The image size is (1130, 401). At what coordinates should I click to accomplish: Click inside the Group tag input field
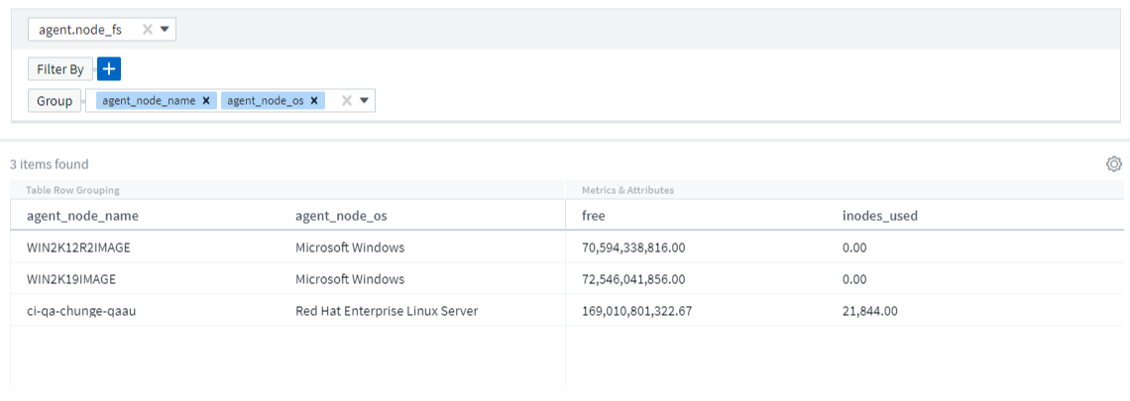click(x=331, y=101)
